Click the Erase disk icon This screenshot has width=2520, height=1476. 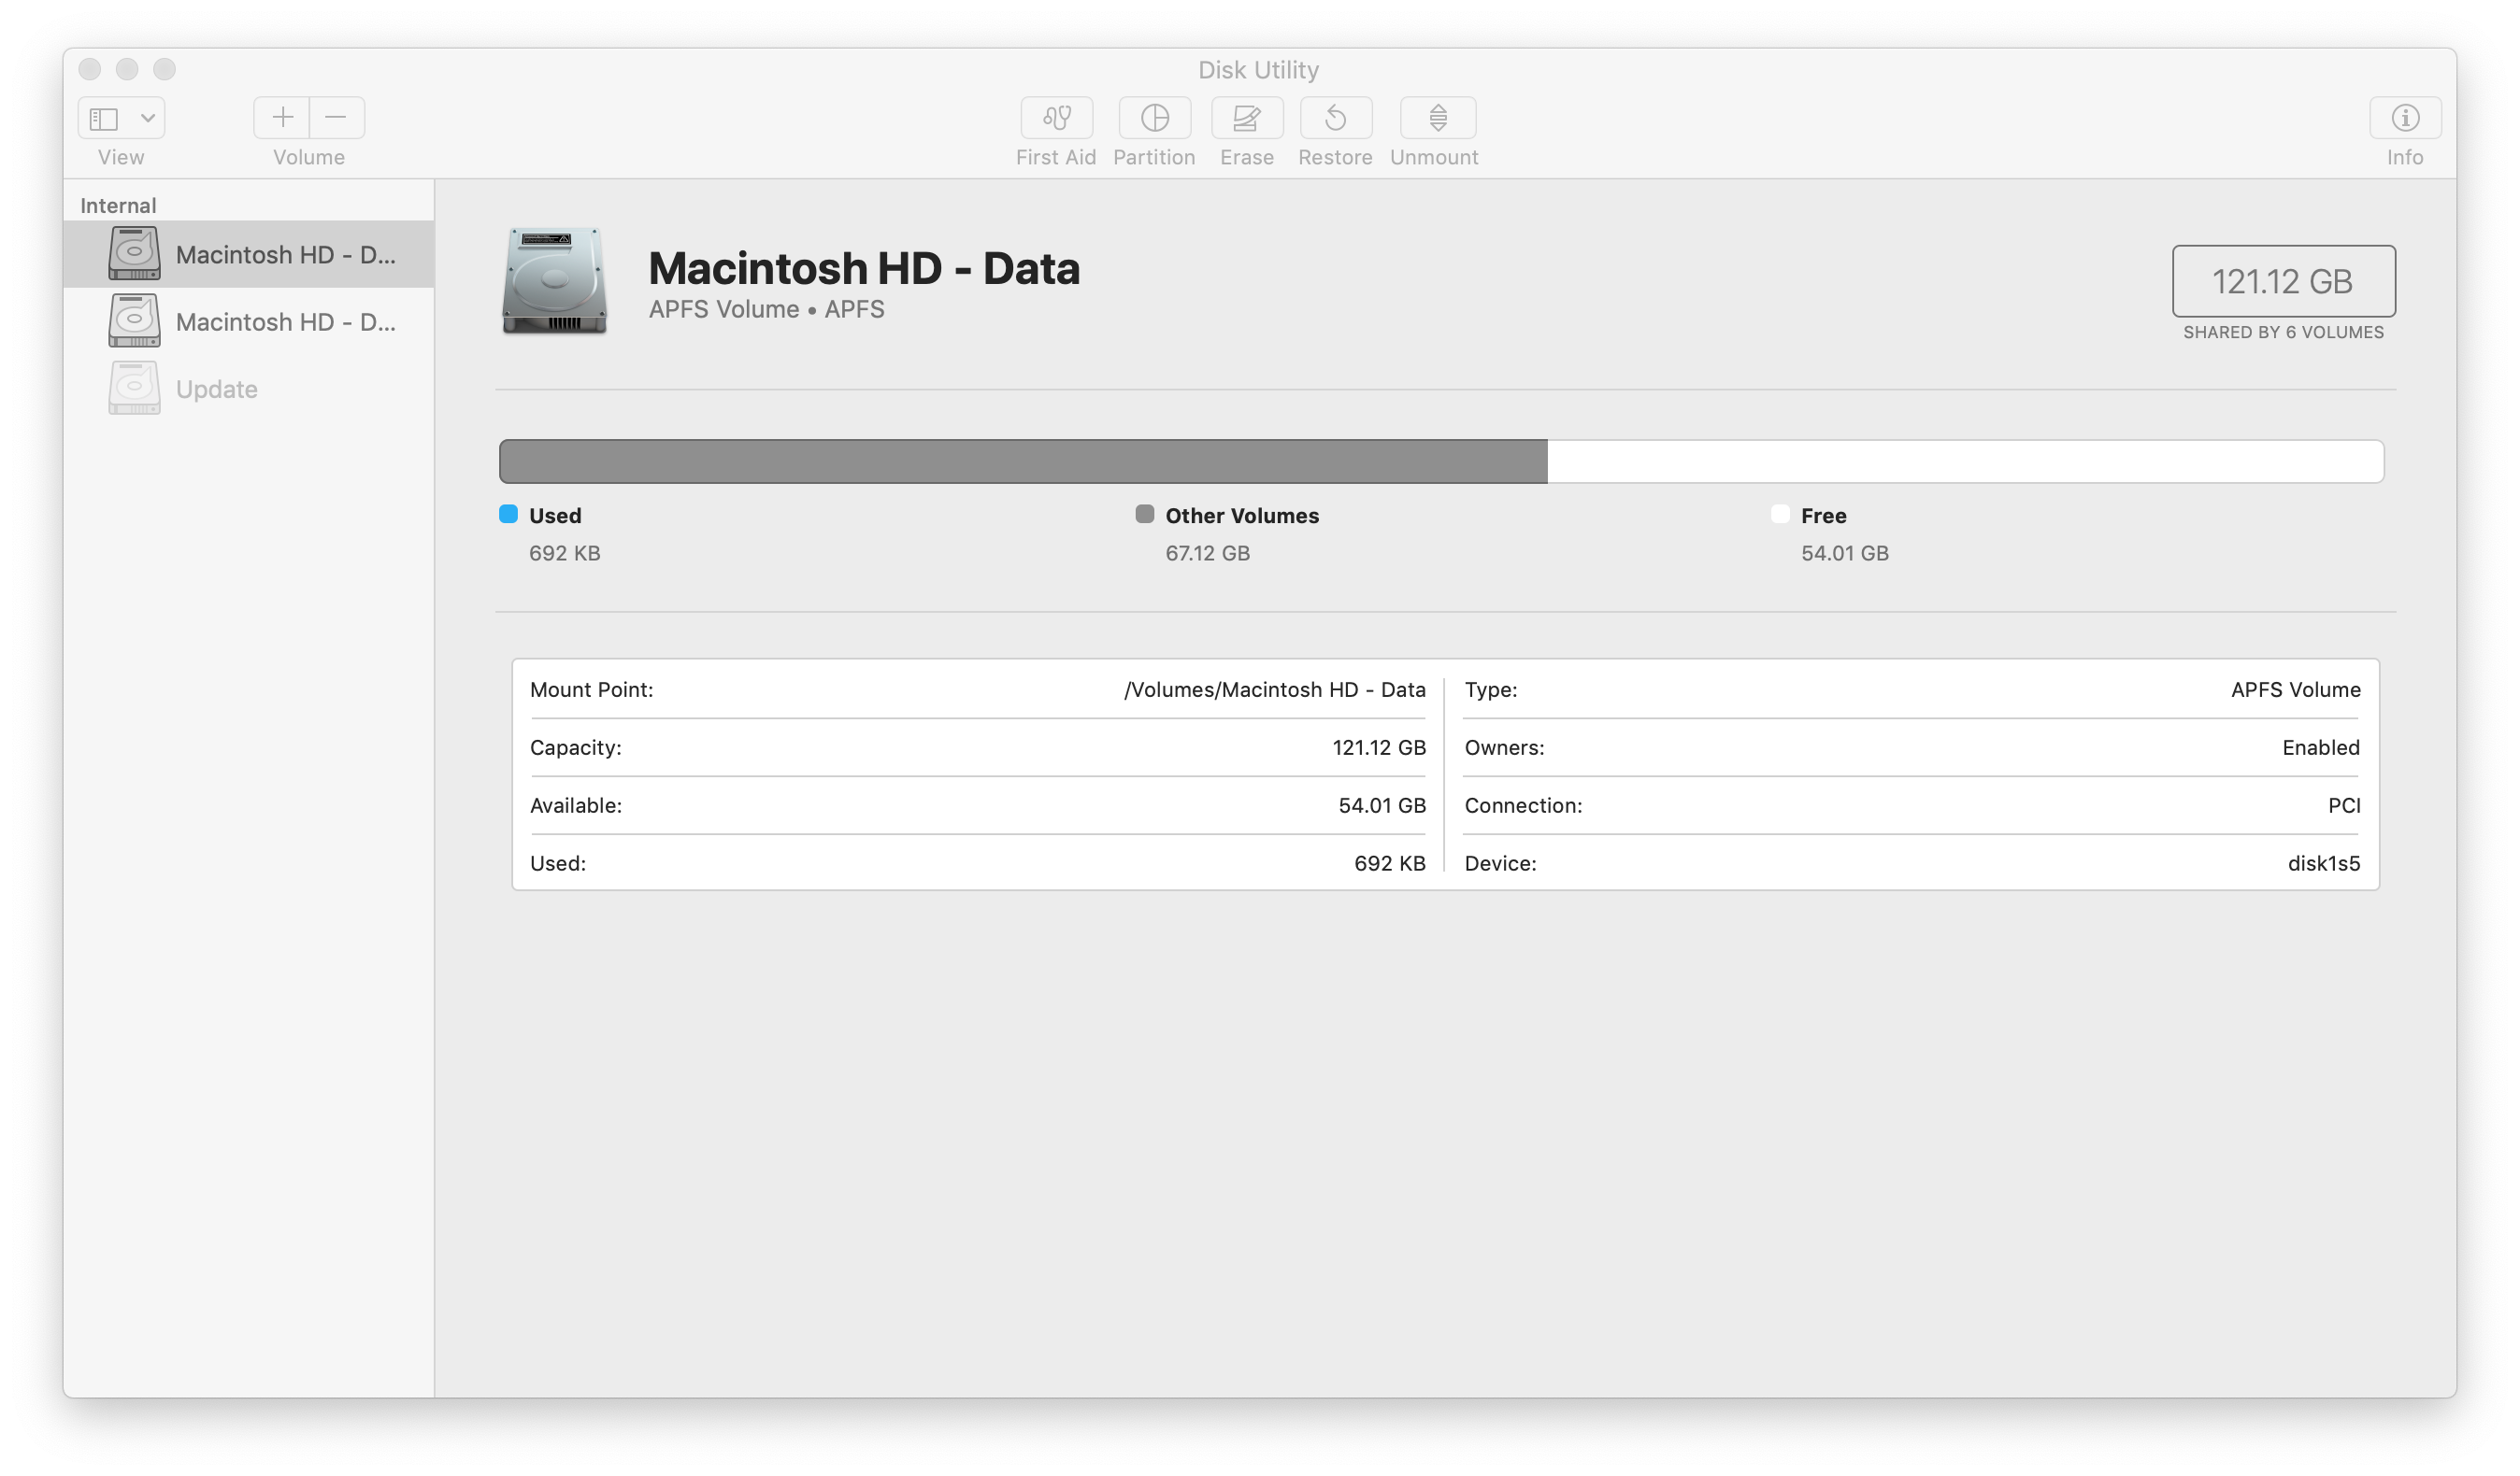click(1246, 118)
